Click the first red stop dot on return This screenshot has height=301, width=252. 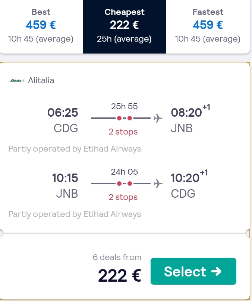[119, 184]
